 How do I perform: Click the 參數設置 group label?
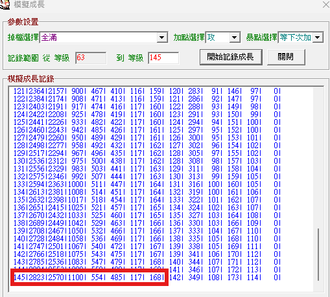coord(23,22)
